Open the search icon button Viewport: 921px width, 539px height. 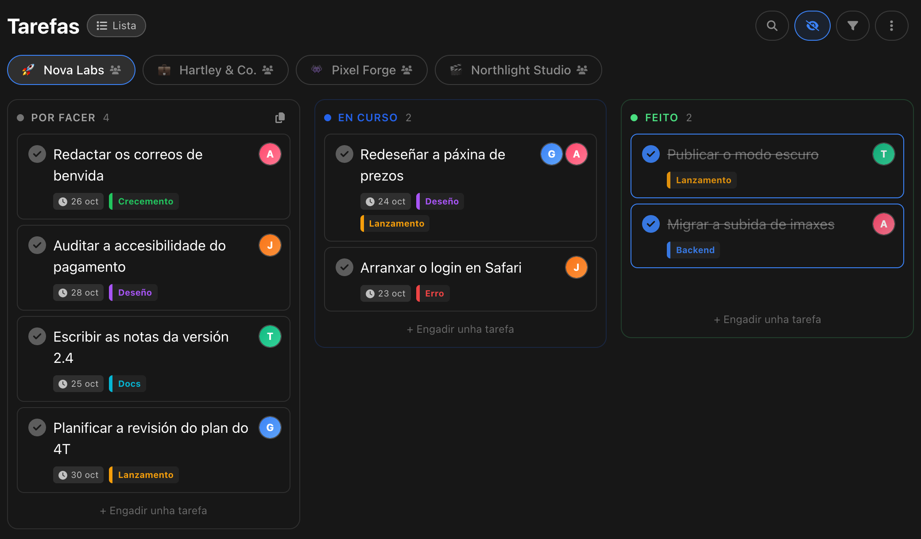click(772, 26)
